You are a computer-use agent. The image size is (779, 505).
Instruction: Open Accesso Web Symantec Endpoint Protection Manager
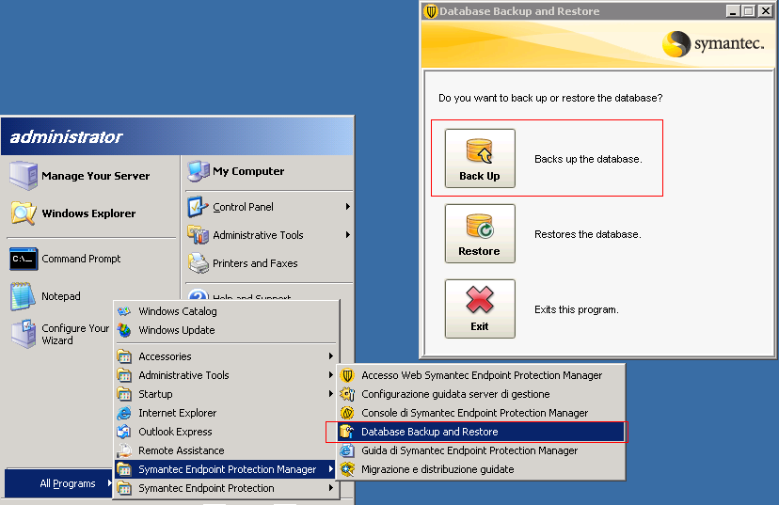481,375
